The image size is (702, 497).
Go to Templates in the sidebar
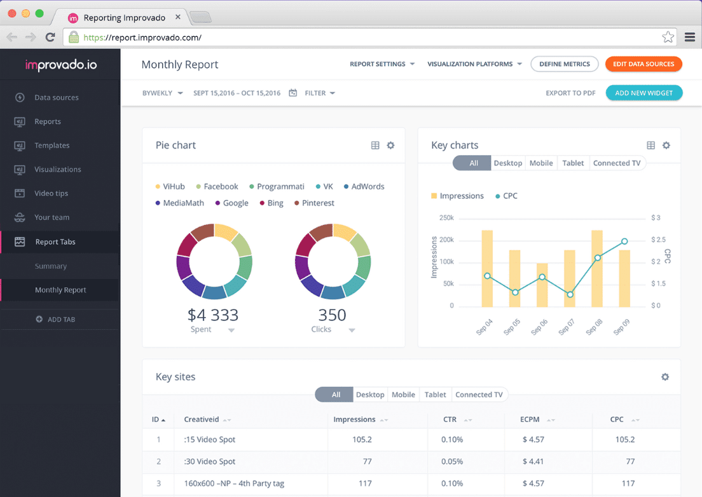[52, 146]
